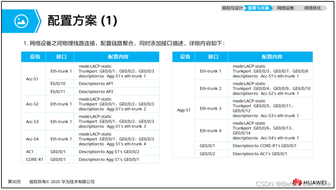Click Description:to AP1 cell
Viewport: 336px width, 190px height.
tap(117, 83)
